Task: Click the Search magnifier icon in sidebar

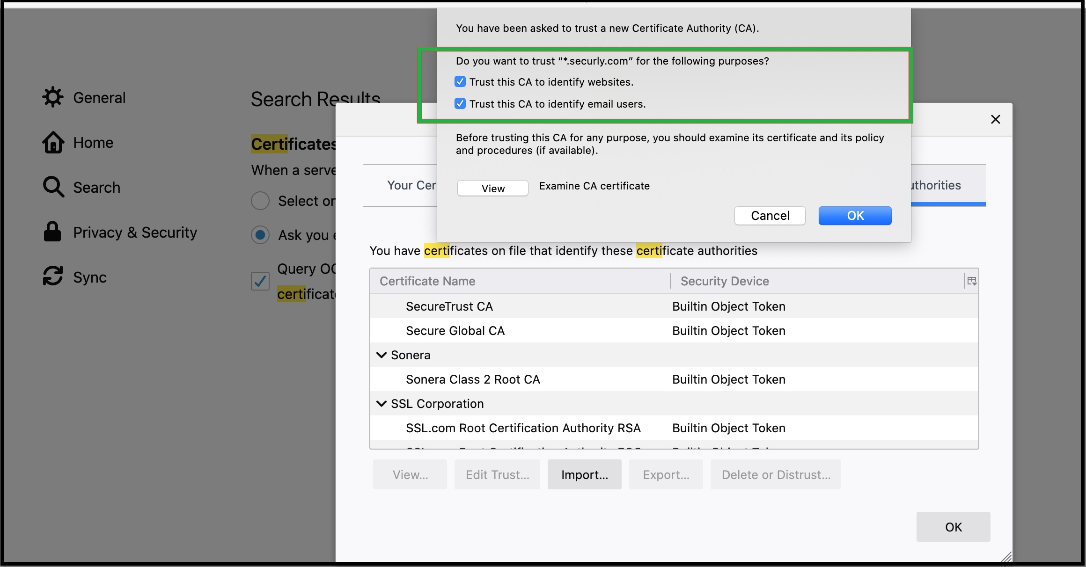Action: click(x=53, y=187)
